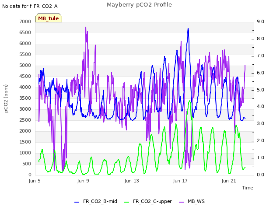Click the MB_tule annotation label

click(x=49, y=18)
